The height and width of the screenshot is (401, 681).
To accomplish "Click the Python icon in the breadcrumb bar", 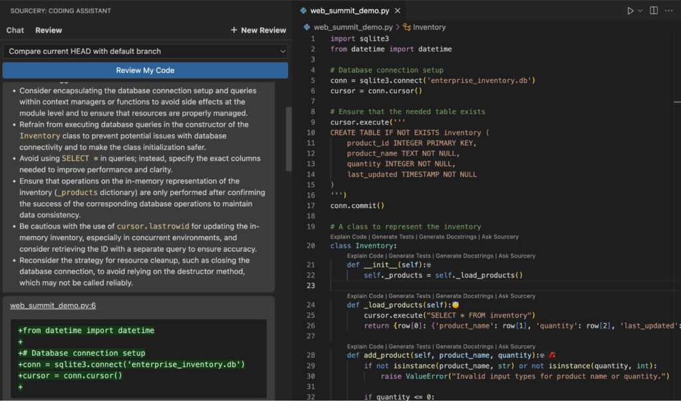I will 307,27.
